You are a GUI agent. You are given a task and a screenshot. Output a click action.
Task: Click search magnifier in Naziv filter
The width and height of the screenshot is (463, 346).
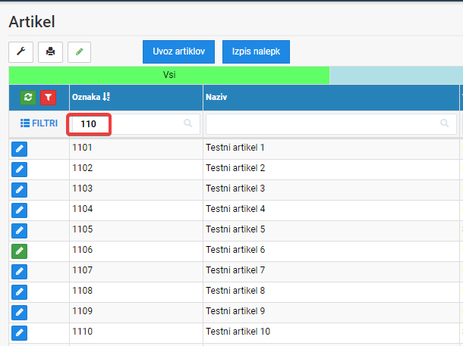444,123
